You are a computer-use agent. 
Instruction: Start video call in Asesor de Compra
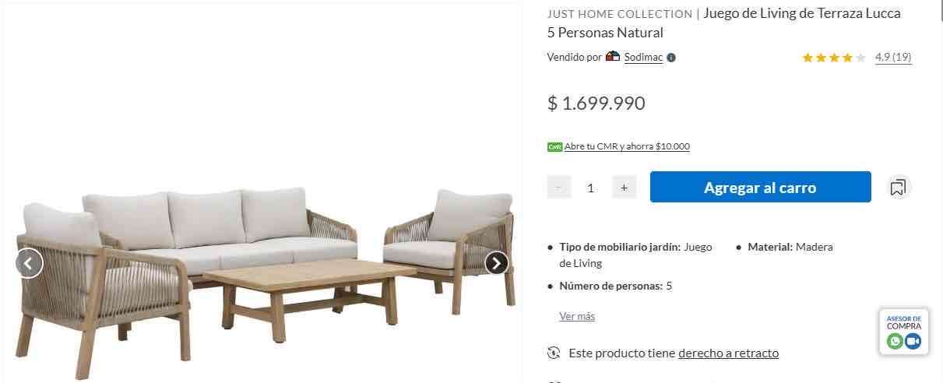coord(913,341)
